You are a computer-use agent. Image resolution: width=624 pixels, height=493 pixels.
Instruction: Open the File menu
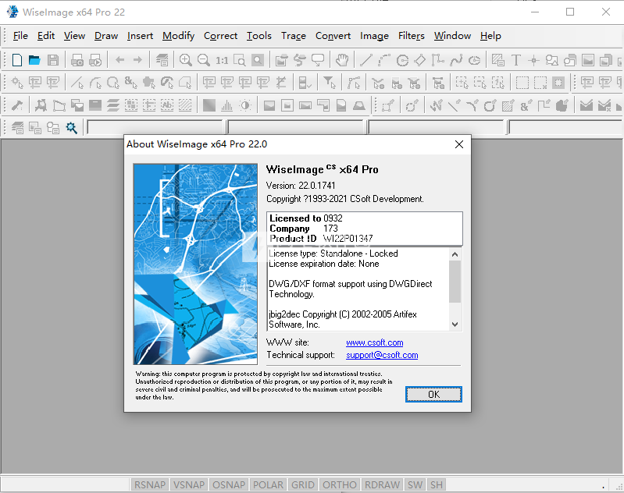20,36
